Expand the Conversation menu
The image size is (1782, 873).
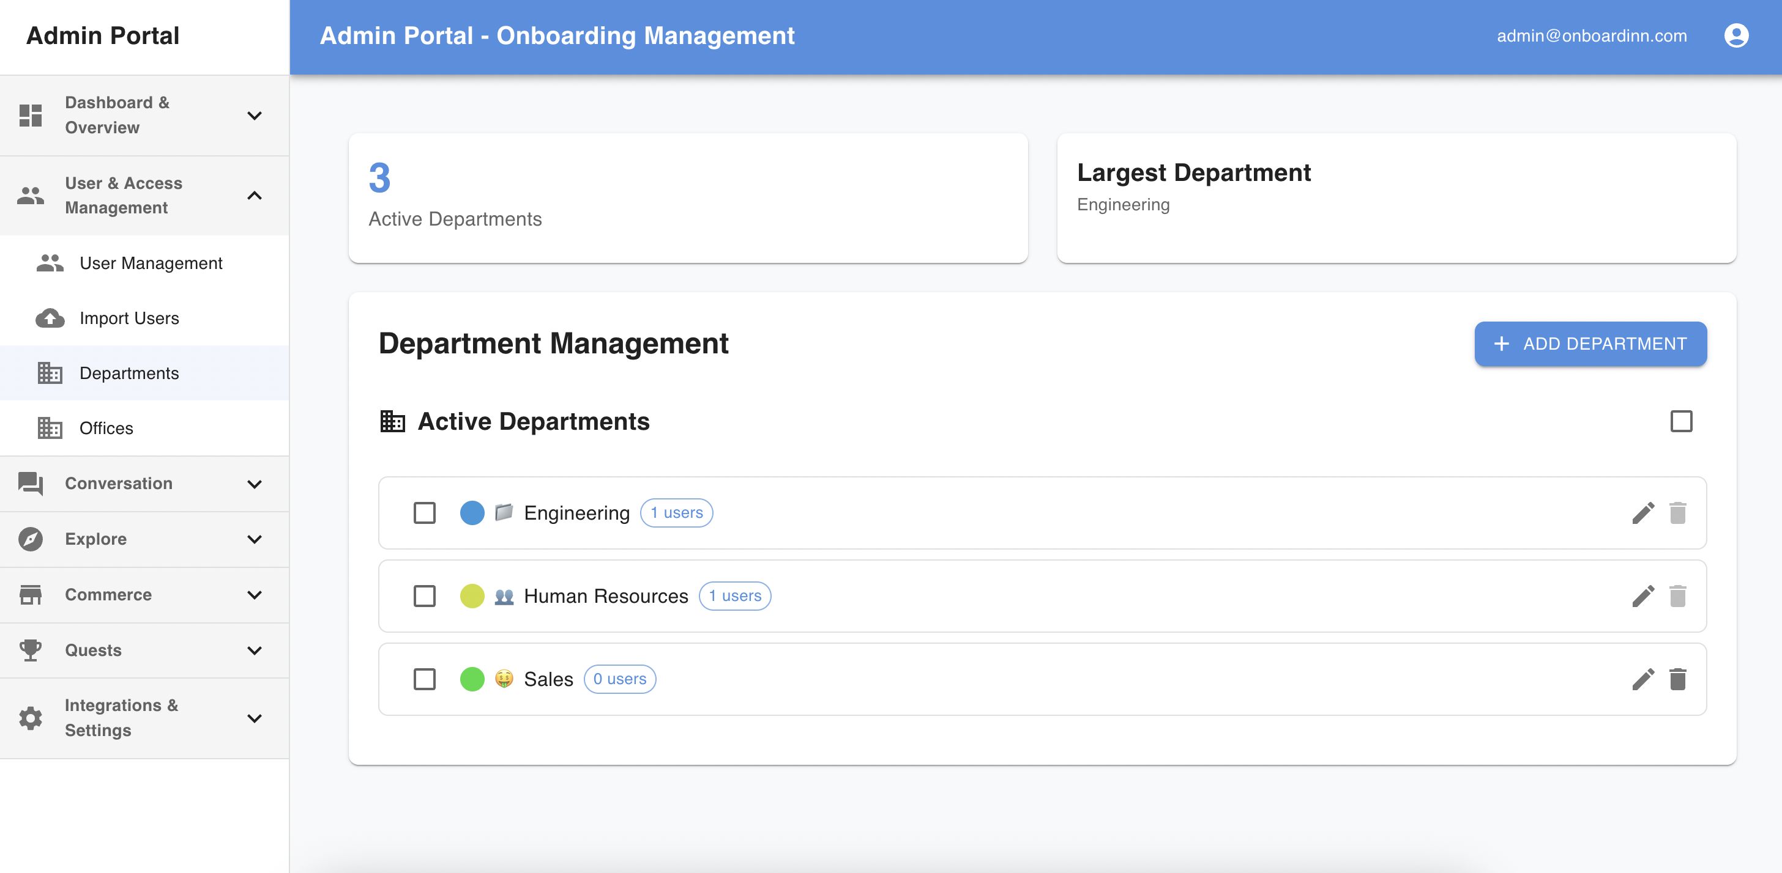254,484
